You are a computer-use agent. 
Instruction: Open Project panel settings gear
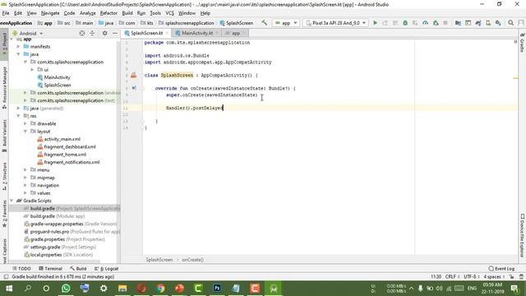[x=104, y=33]
